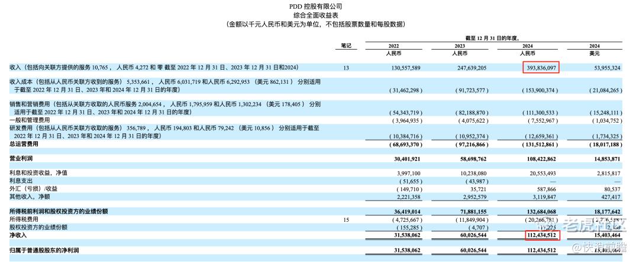The height and width of the screenshot is (262, 639).
Task: Select the "笔记" column header
Action: [x=346, y=46]
